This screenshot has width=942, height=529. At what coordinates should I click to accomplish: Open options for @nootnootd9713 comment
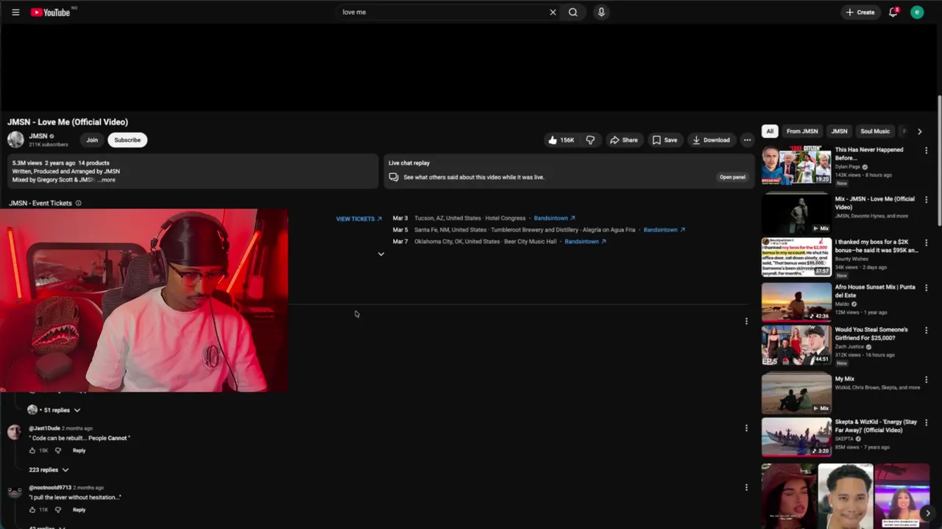746,487
